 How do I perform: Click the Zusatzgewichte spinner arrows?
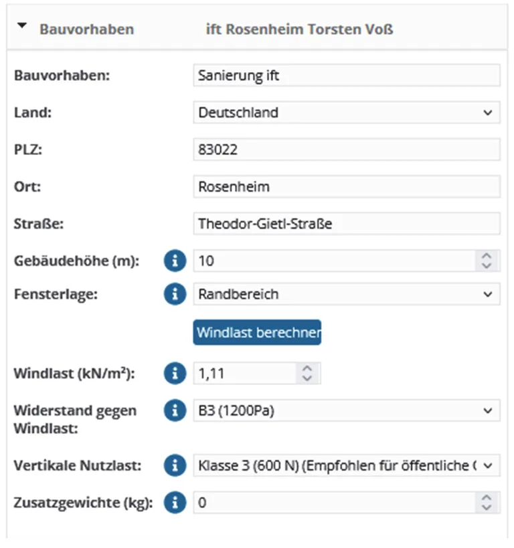pyautogui.click(x=487, y=503)
